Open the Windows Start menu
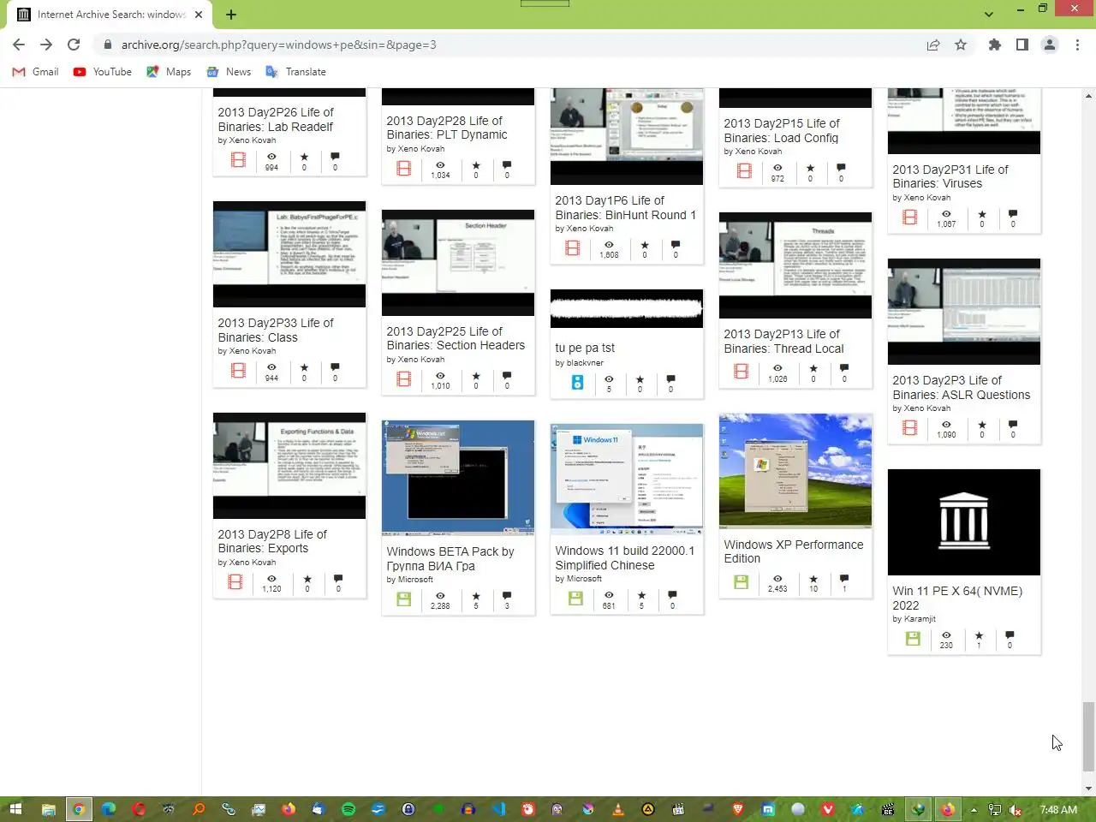 tap(15, 809)
